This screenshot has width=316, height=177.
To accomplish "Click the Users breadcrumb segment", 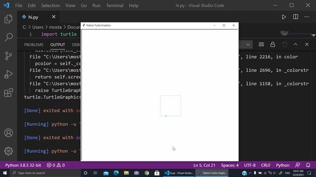I will pyautogui.click(x=38, y=27).
